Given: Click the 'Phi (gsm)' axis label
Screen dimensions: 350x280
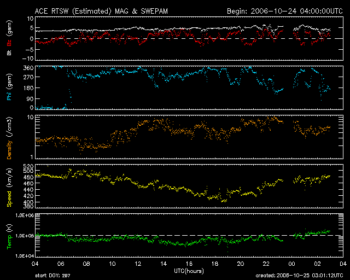Looking at the screenshot, I should tap(9, 87).
